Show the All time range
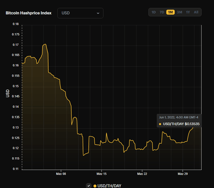The height and width of the screenshot is (188, 214). (x=196, y=12)
